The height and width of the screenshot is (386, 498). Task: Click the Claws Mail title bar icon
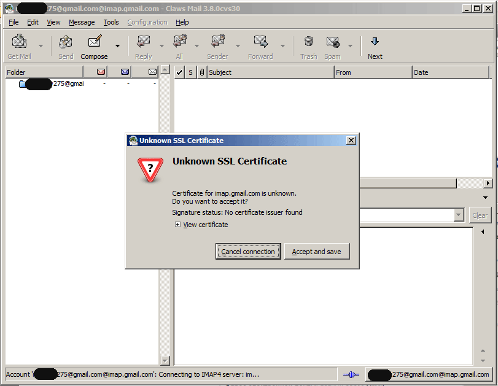(x=9, y=9)
